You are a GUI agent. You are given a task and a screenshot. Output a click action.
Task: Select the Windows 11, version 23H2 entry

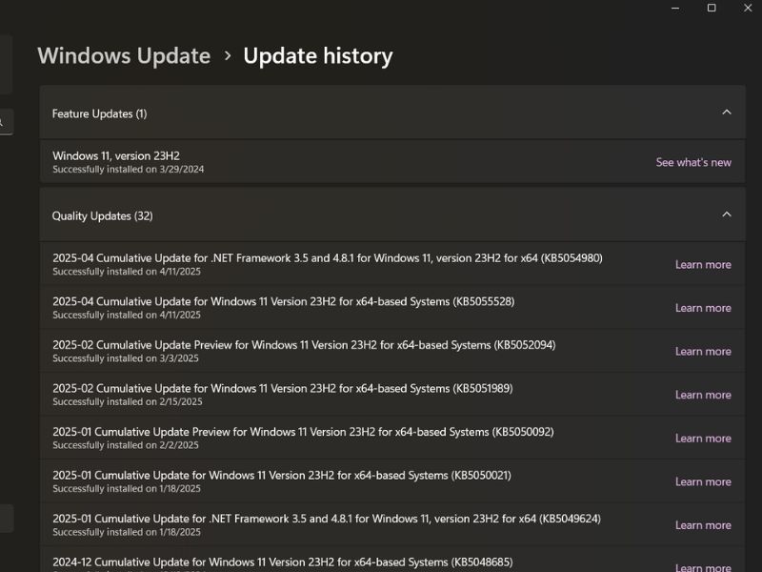click(392, 162)
